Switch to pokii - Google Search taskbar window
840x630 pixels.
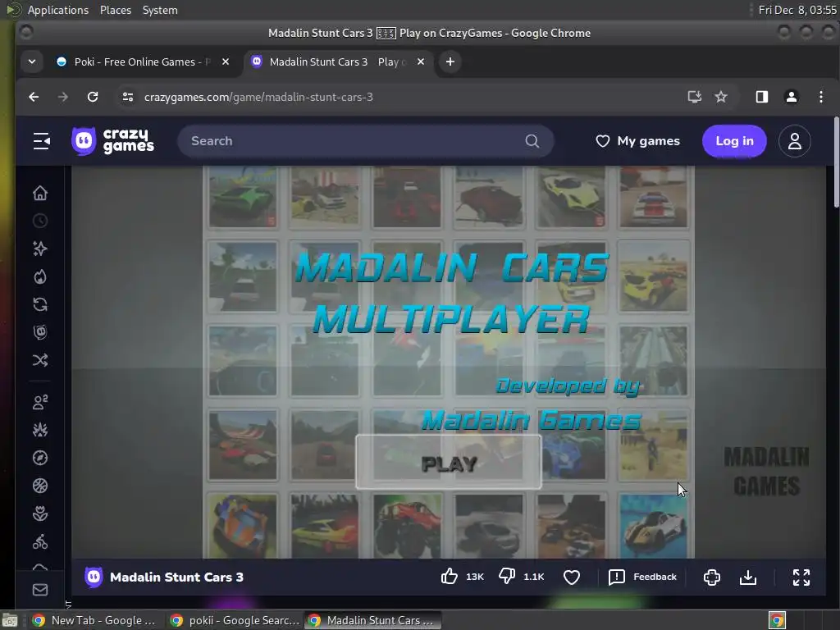pyautogui.click(x=234, y=620)
